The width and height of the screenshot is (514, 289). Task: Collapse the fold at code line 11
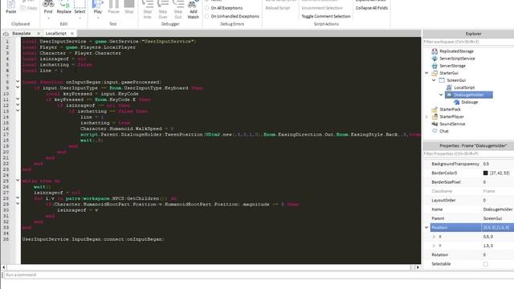coord(18,99)
